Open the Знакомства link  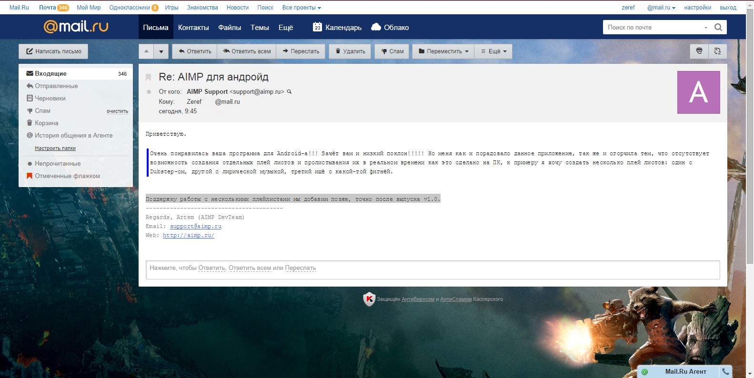click(x=202, y=8)
